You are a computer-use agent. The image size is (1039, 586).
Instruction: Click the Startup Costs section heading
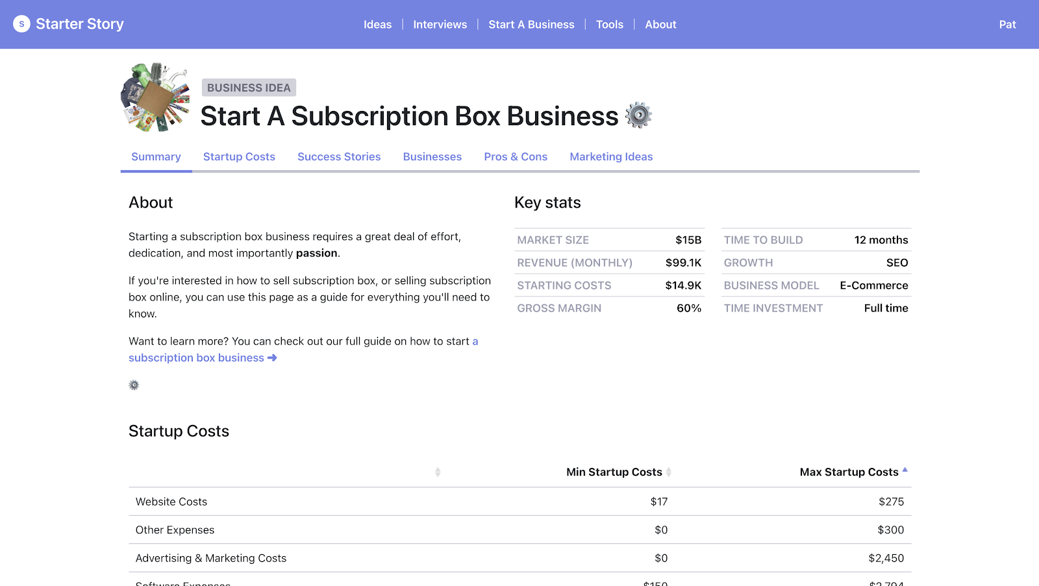(x=179, y=431)
